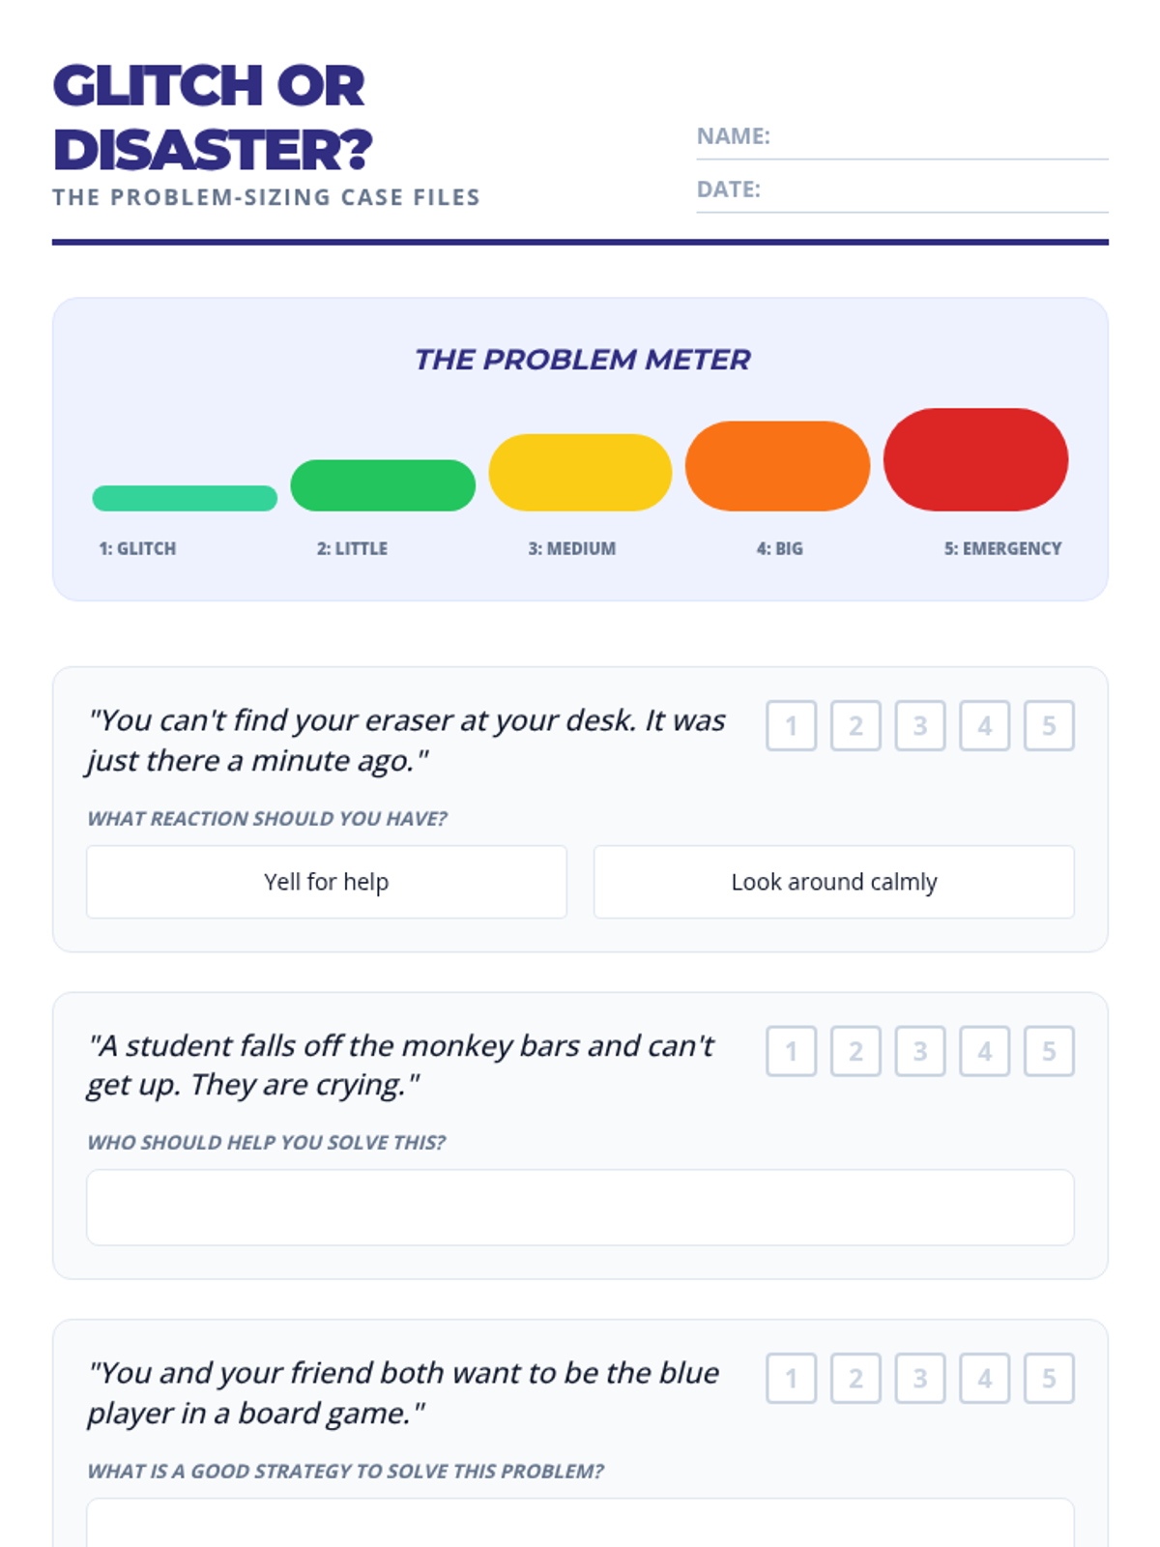1160x1547 pixels.
Task: Choose the 'Look around calmly' reaction
Action: click(833, 882)
